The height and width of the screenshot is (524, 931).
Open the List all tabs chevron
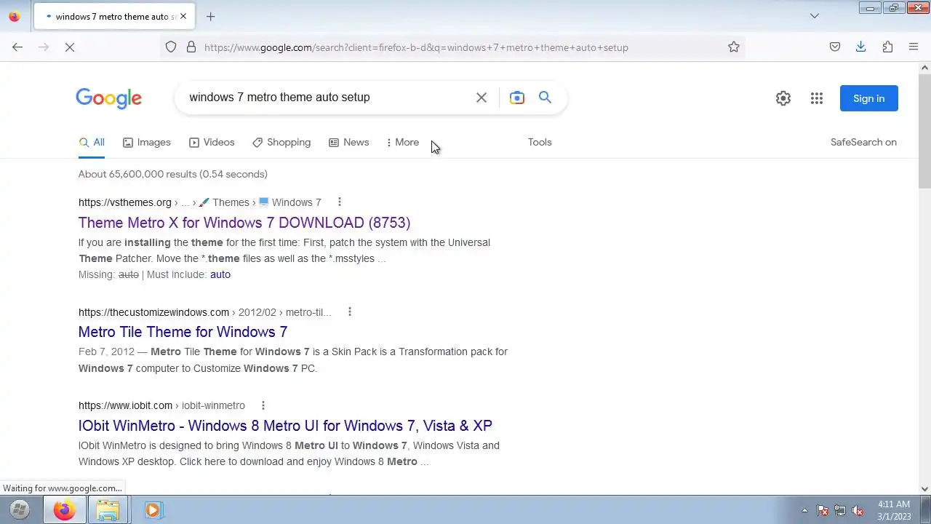tap(815, 16)
